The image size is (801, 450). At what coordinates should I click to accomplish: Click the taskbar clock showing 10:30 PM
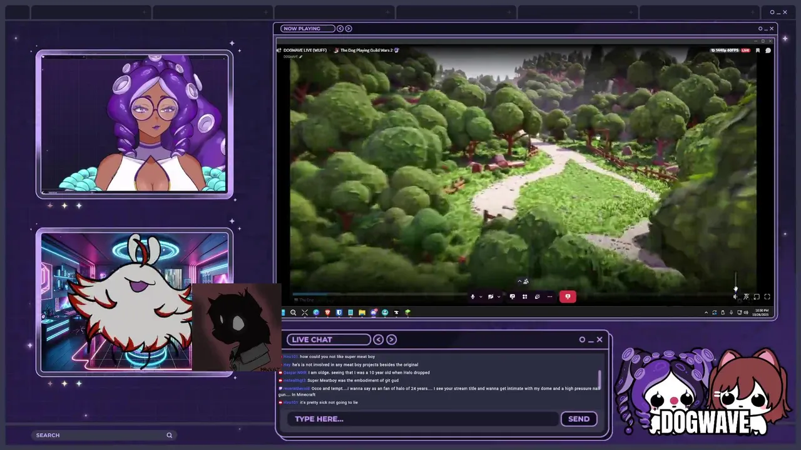[x=762, y=312]
